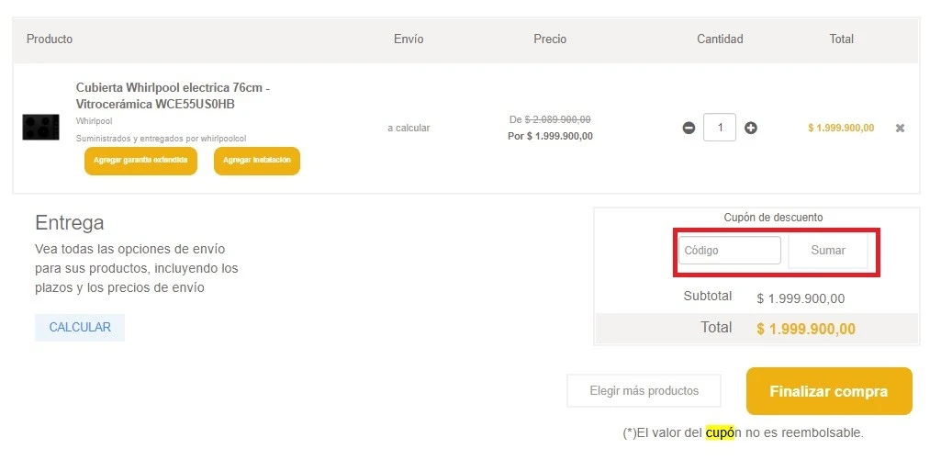941x460 pixels.
Task: Remove the Whirlpool product from cart
Action: point(900,128)
